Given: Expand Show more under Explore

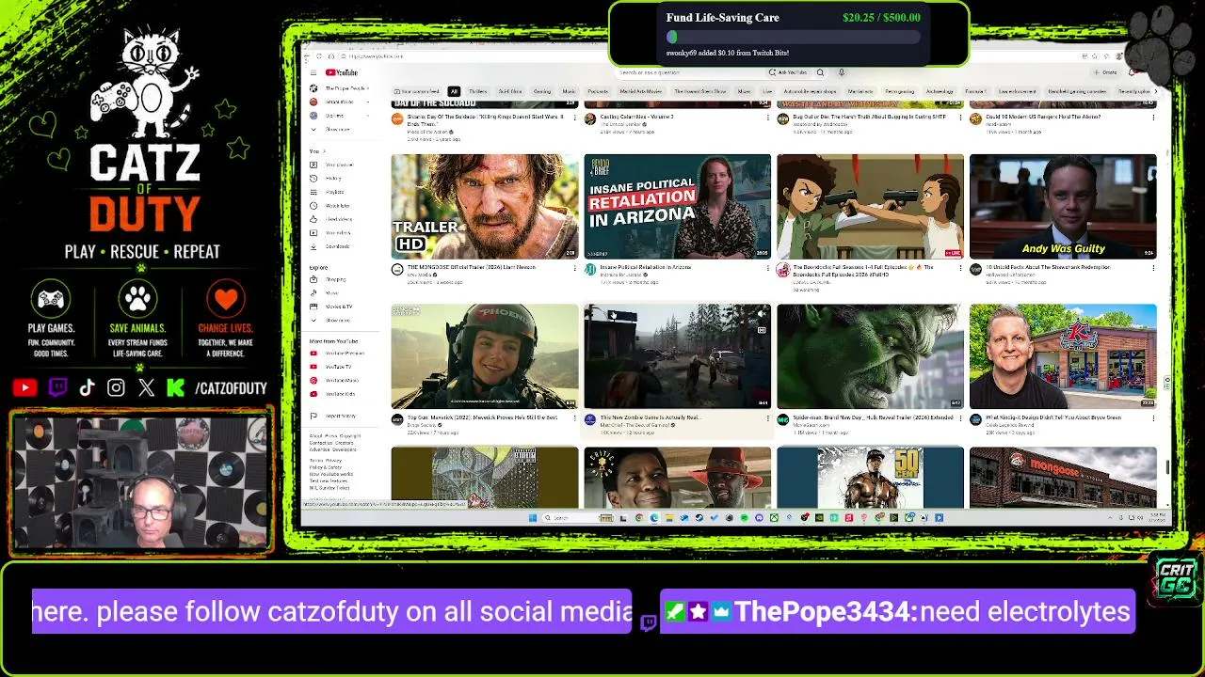Looking at the screenshot, I should click(x=337, y=321).
